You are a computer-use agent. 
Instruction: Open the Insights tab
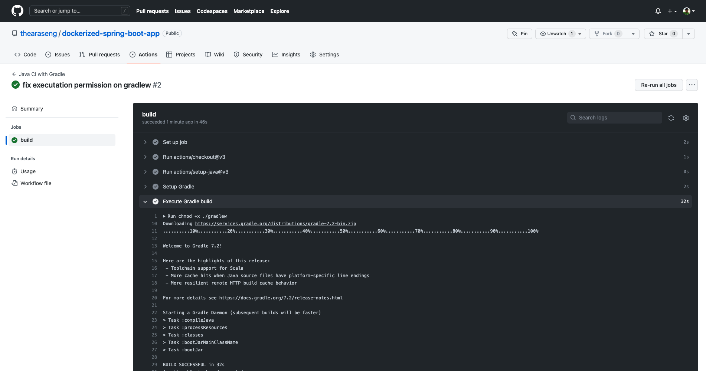286,55
